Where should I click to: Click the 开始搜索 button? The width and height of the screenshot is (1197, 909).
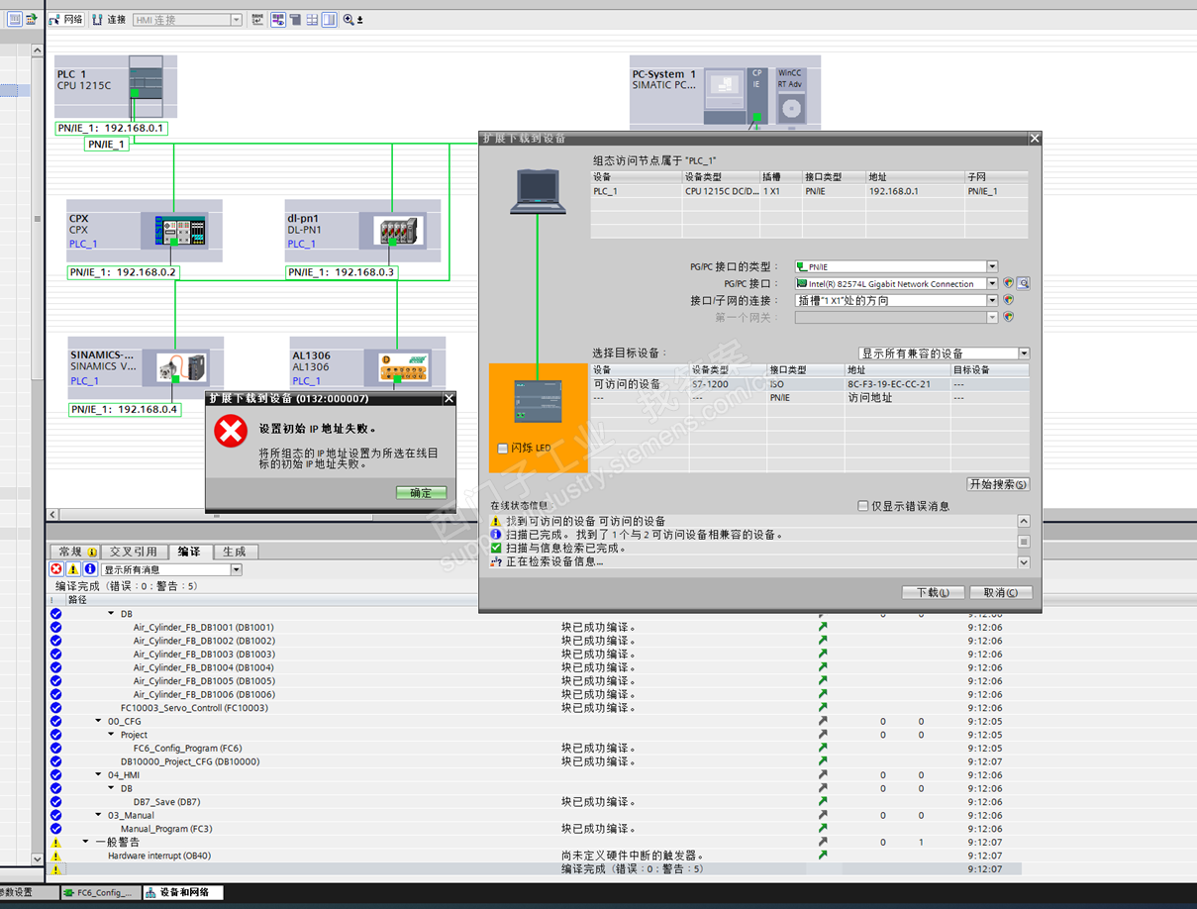(x=998, y=485)
